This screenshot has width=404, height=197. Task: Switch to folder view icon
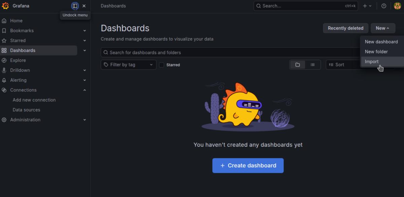[x=298, y=65]
